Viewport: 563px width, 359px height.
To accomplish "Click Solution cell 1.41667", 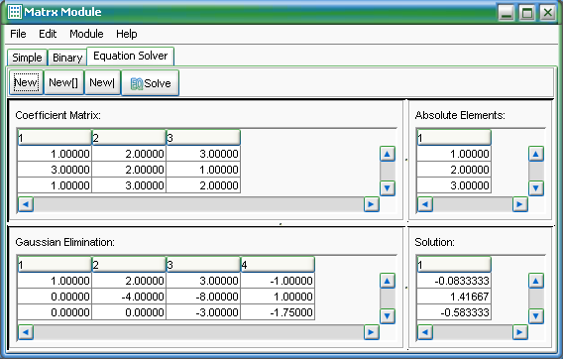I will pos(454,297).
